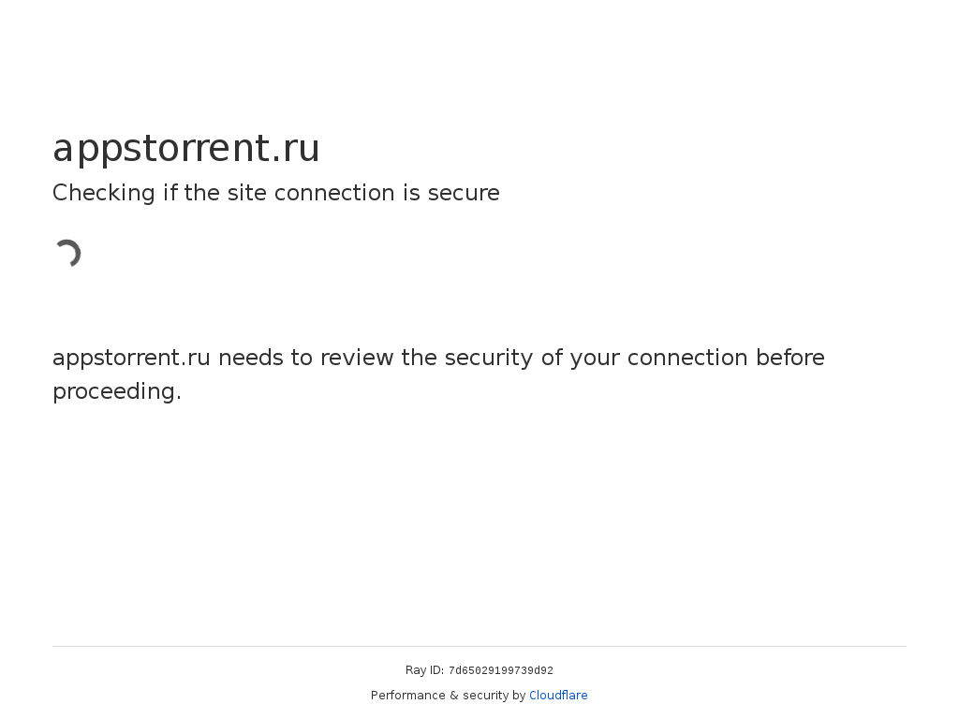Image resolution: width=959 pixels, height=719 pixels.
Task: Click the word 'Performance' in the footer
Action: [x=408, y=696]
